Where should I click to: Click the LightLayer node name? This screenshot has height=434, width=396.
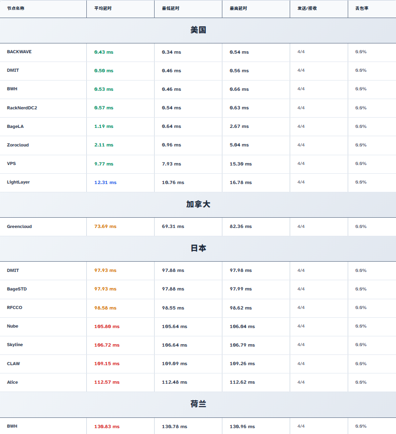point(19,182)
